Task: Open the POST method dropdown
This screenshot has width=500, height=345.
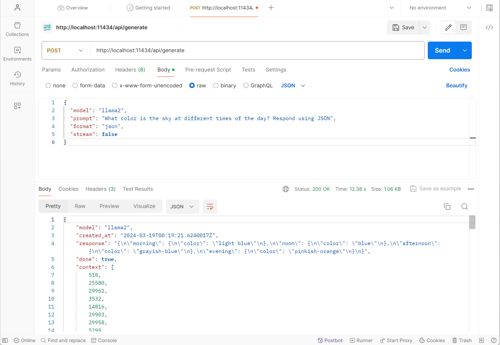Action: [65, 50]
